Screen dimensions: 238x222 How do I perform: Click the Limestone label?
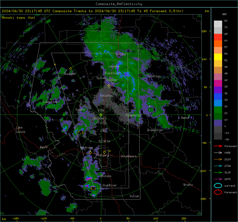(50, 102)
